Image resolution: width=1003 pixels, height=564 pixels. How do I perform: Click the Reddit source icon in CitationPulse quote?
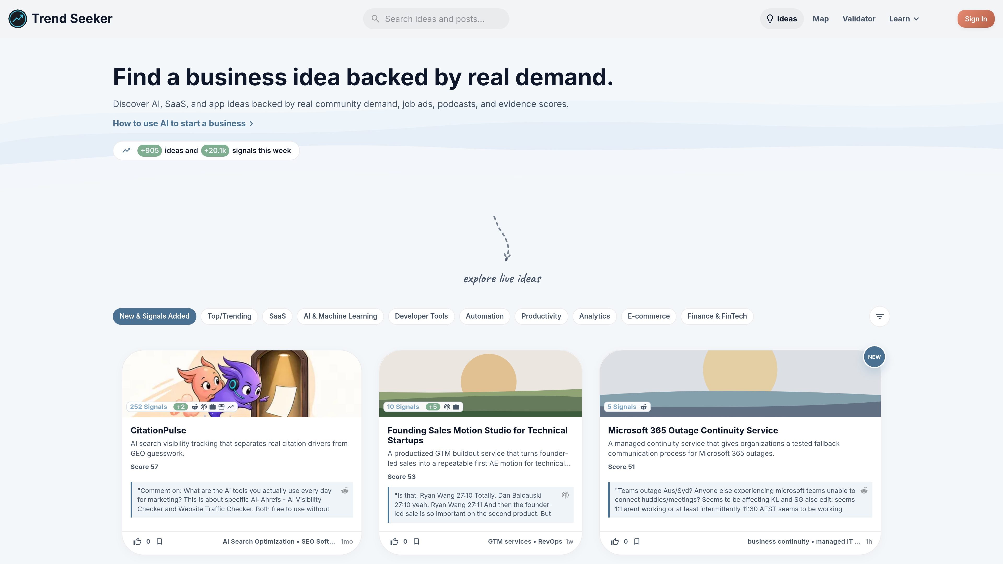tap(345, 490)
